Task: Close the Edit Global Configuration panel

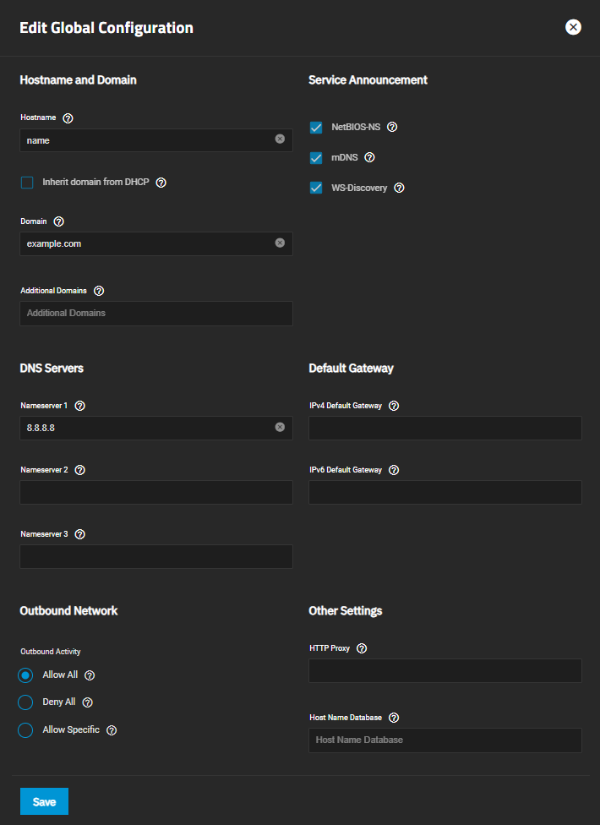Action: click(573, 27)
